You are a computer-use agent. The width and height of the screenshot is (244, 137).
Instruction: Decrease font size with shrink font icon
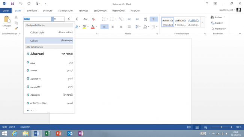tap(77, 19)
